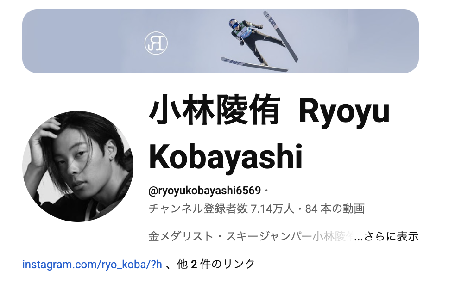Click the 84 本の動画 video count

tap(335, 209)
